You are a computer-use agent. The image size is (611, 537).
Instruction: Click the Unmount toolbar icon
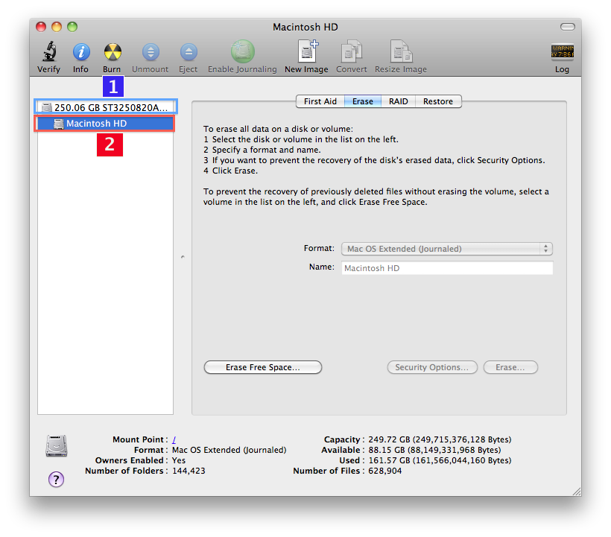(151, 52)
